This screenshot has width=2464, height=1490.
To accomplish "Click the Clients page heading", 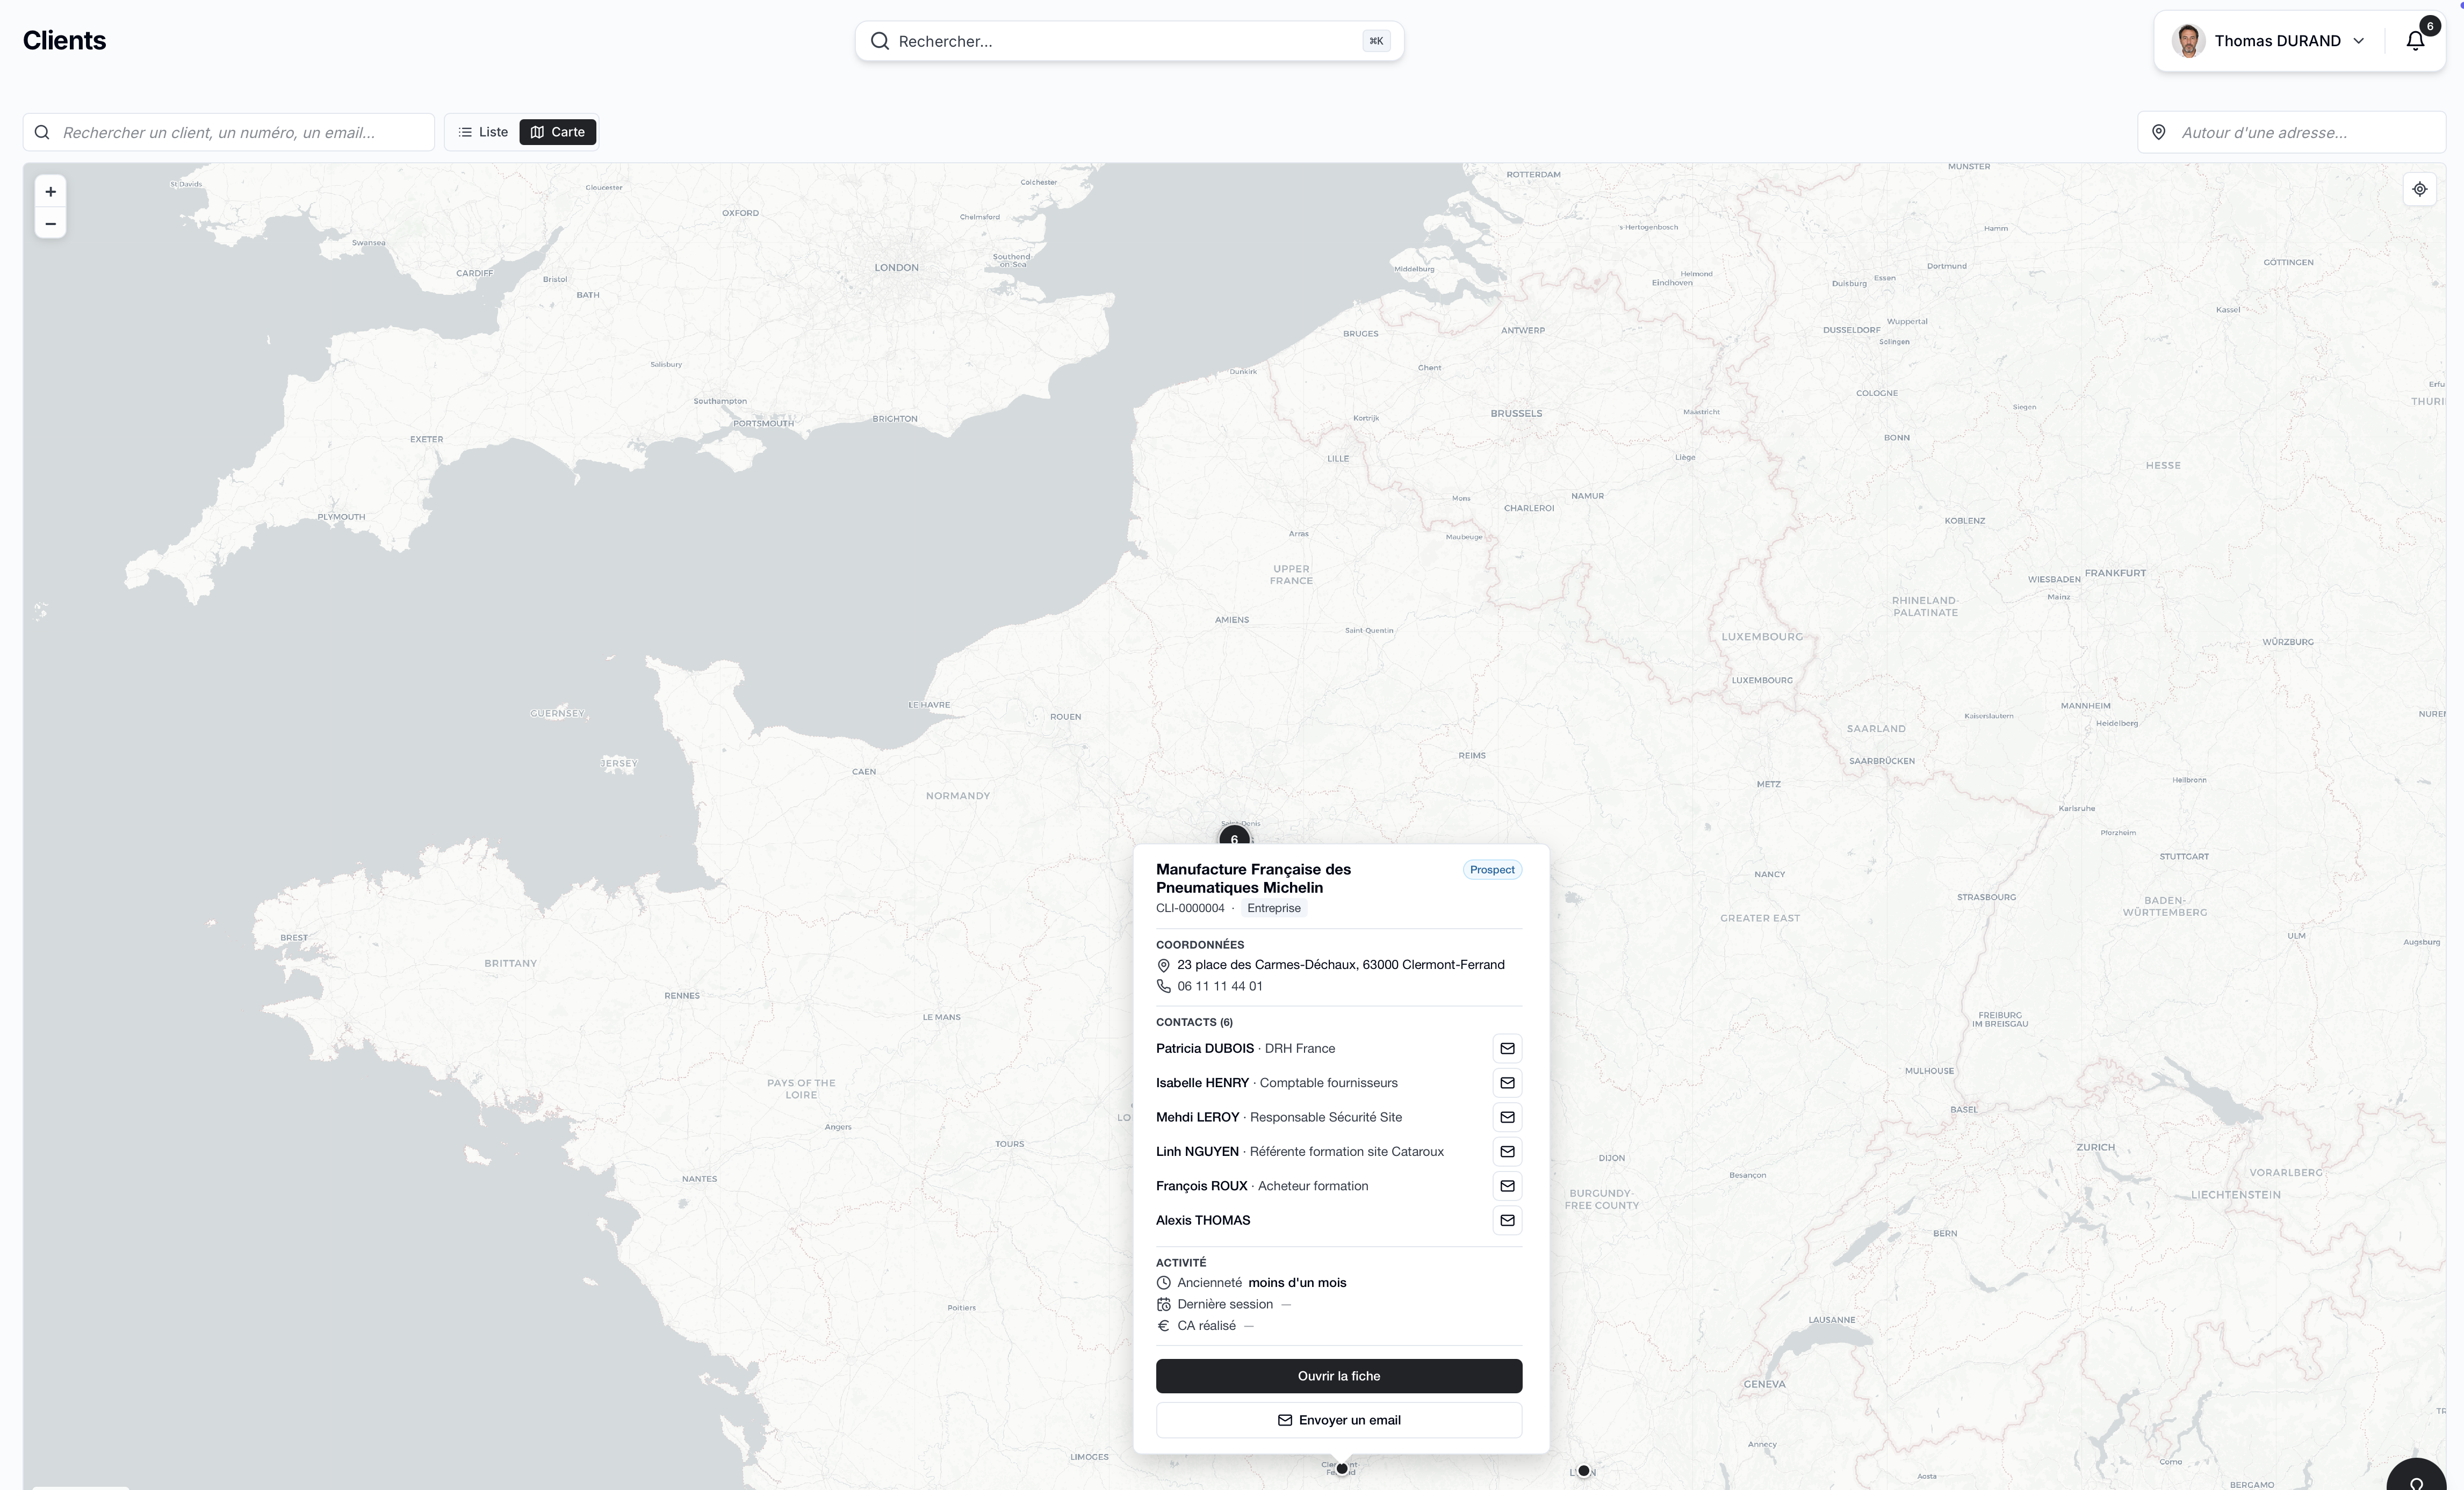I will [64, 41].
